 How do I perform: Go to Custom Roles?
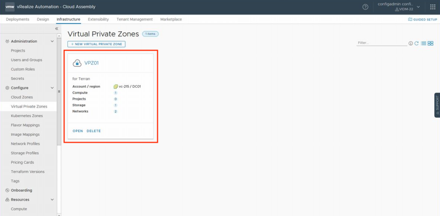click(x=23, y=69)
